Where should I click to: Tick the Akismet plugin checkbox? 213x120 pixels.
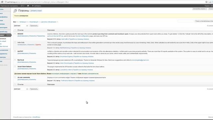(15, 34)
